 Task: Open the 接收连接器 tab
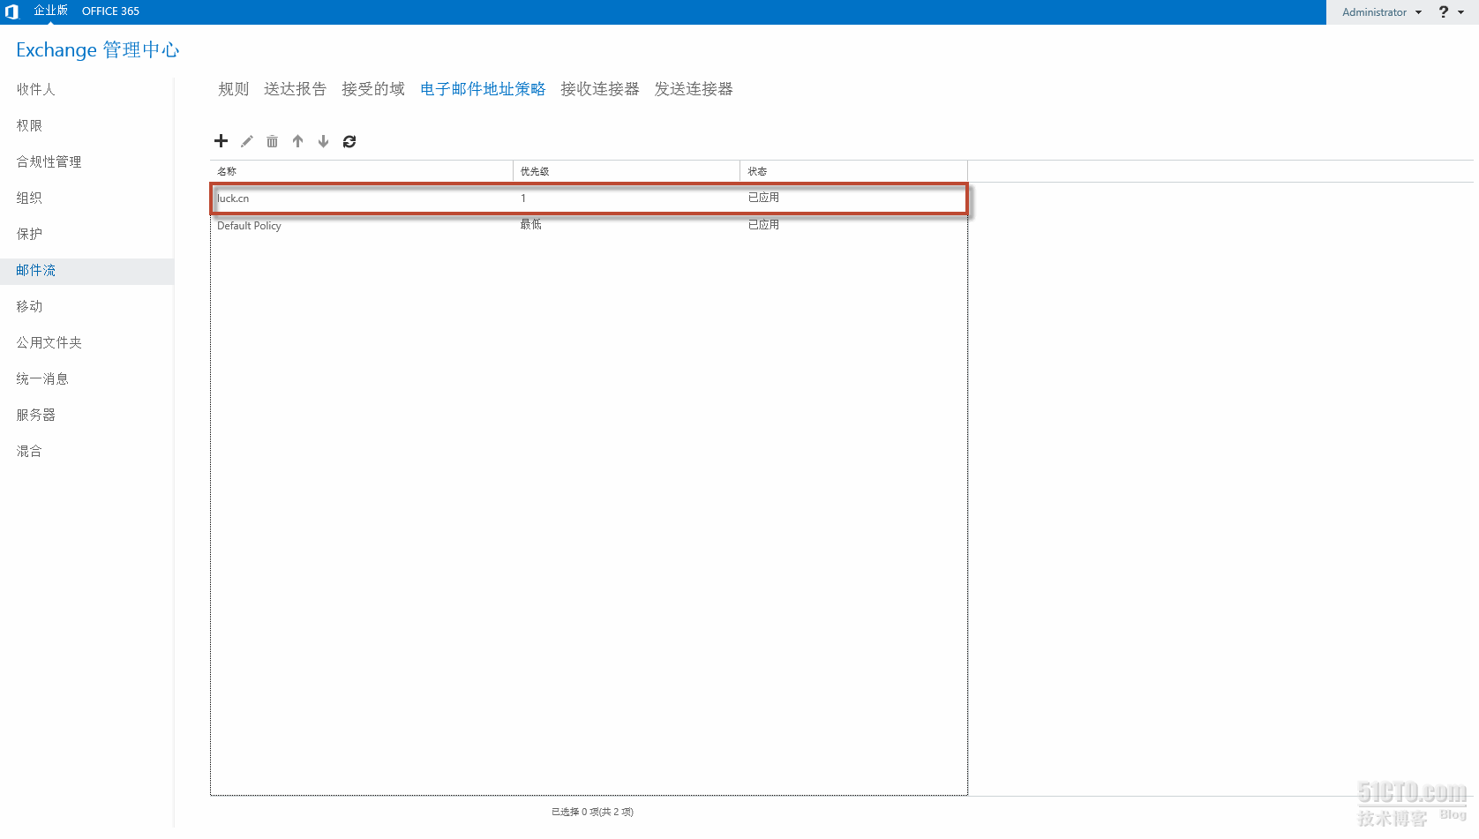tap(600, 89)
